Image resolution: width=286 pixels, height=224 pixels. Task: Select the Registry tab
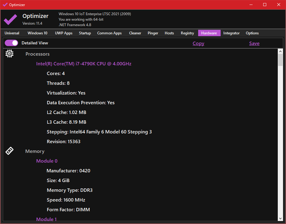coord(187,33)
